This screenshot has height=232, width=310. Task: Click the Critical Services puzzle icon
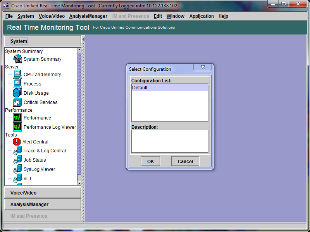(x=17, y=102)
